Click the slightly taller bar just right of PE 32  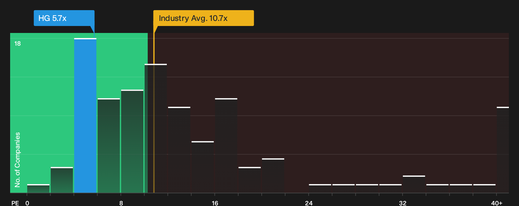pos(414,184)
